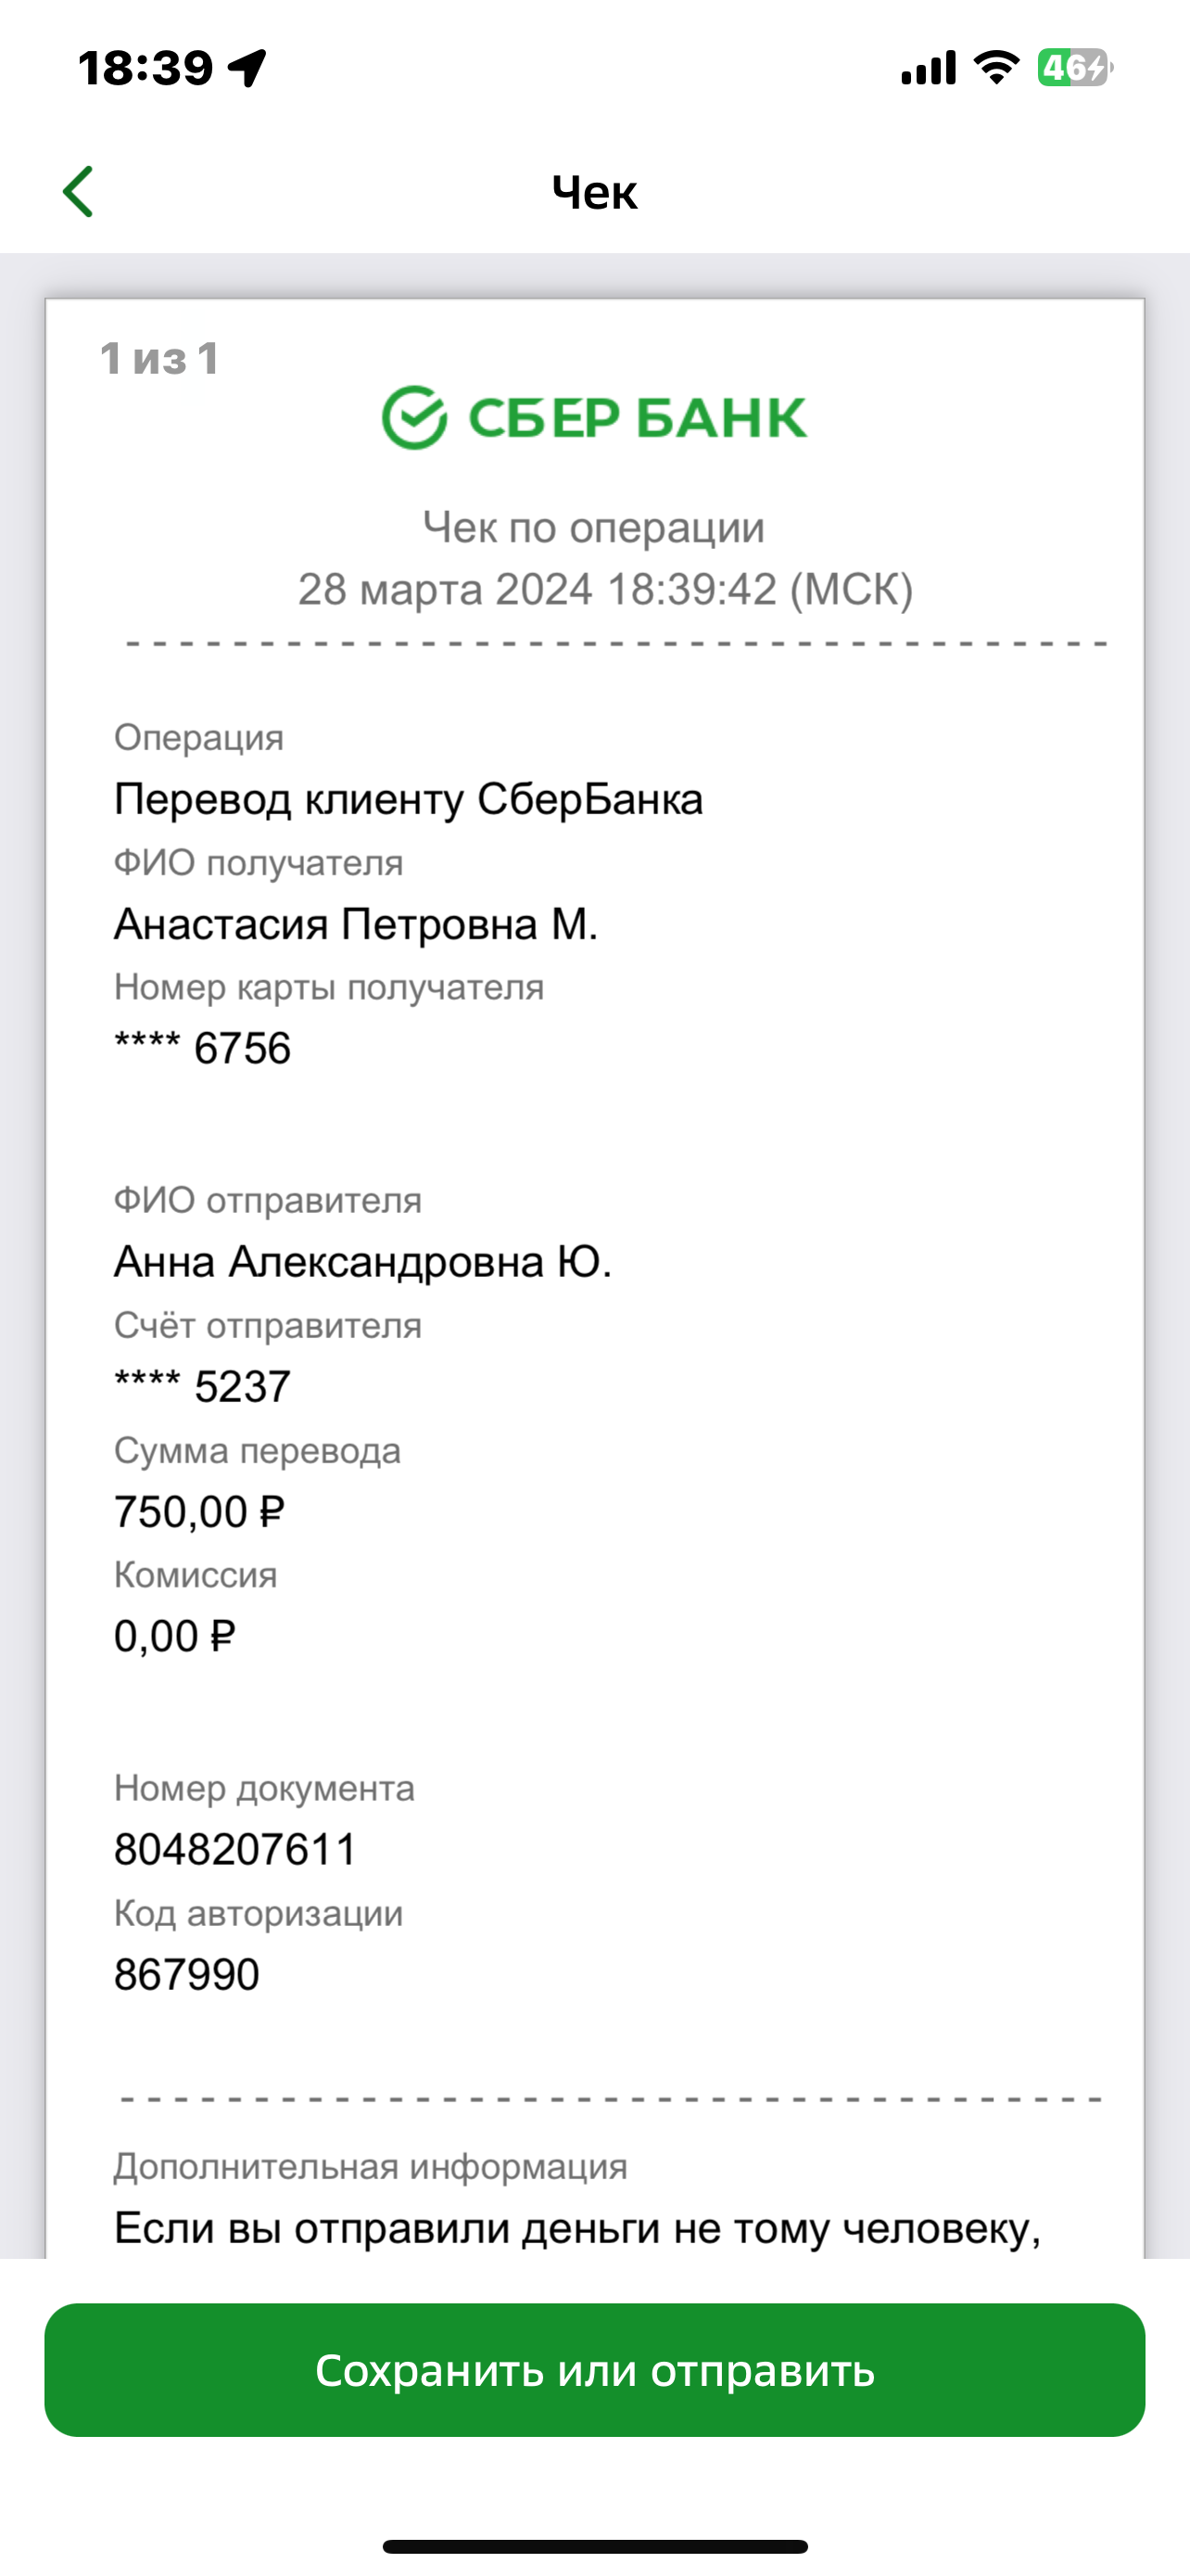Select the document number 8048207611

(234, 1849)
